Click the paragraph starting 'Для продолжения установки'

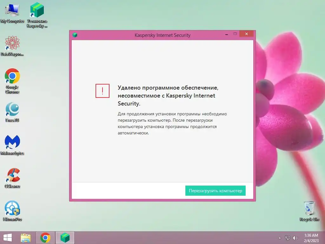click(172, 124)
